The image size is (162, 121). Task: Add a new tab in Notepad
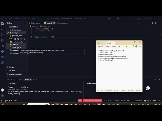click(x=122, y=43)
